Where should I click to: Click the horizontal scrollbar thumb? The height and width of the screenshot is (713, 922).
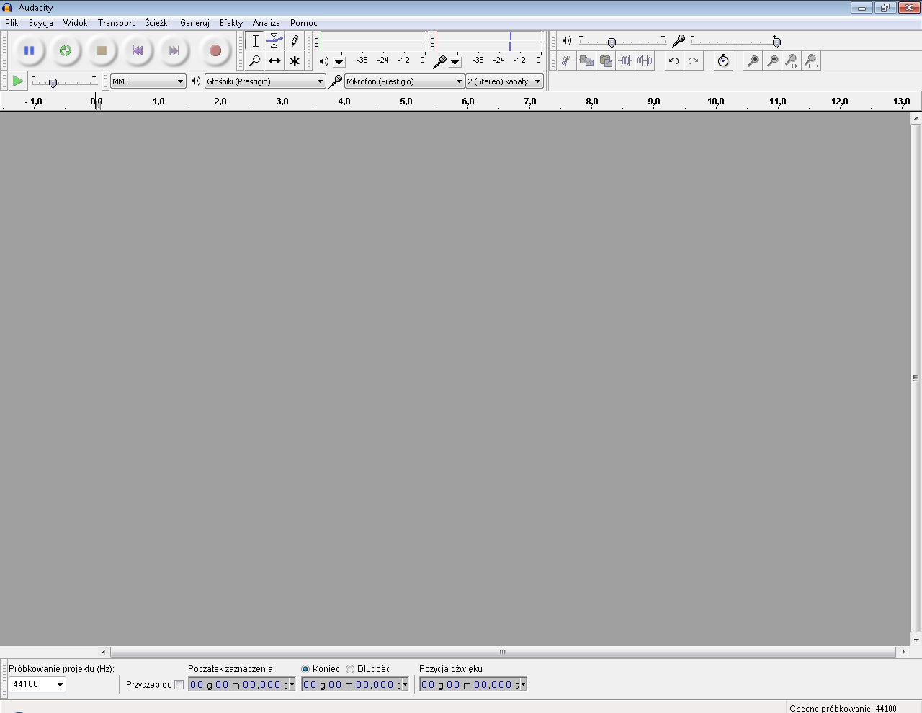point(503,652)
